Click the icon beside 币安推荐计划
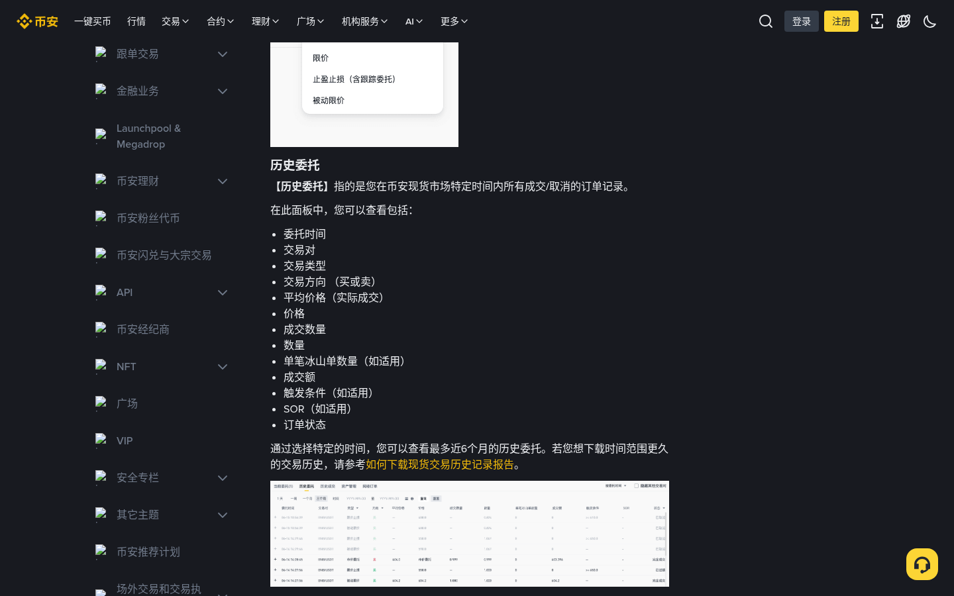Viewport: 954px width, 596px height. [x=101, y=552]
